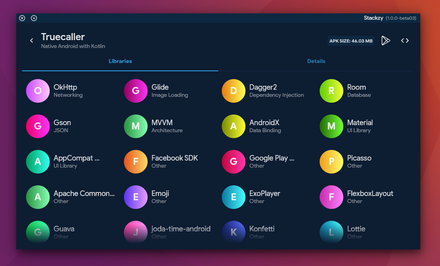Click the Stackzy title text
The width and height of the screenshot is (440, 266).
373,18
